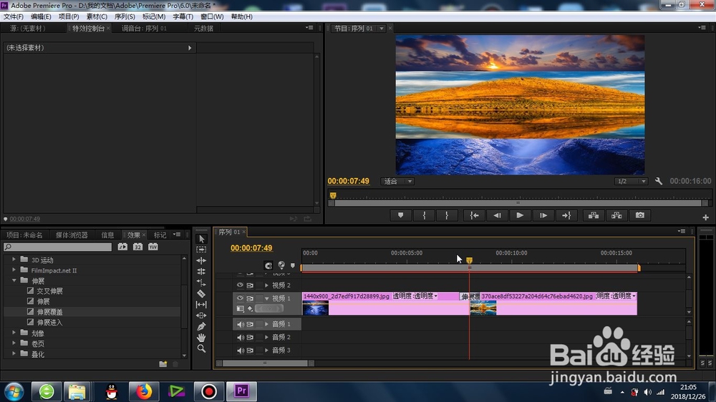Toggle visibility of 视频 1 track
Screen dimensions: 716x402
click(x=240, y=298)
